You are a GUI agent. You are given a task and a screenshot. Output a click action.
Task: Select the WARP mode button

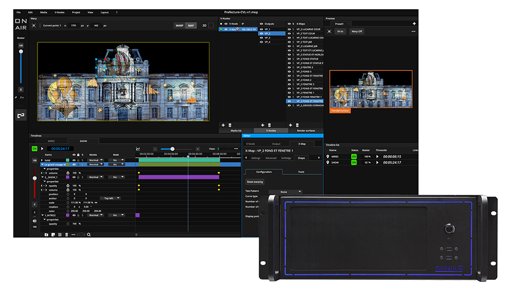[x=180, y=25]
